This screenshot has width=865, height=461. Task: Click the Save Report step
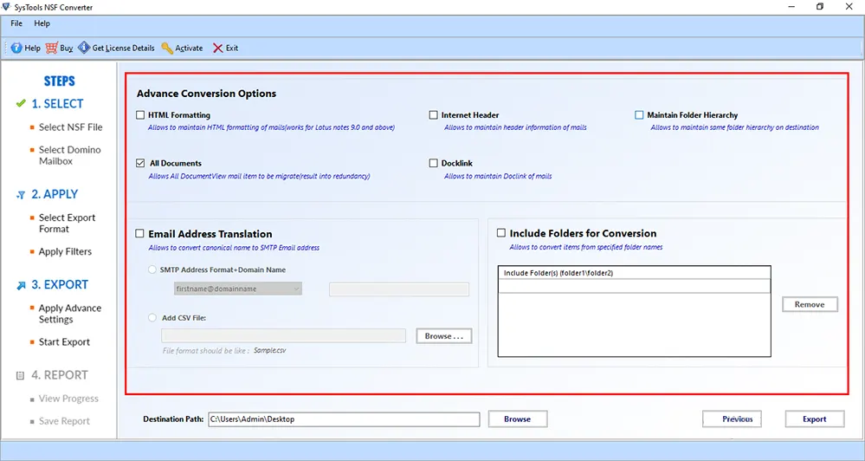[x=64, y=421]
